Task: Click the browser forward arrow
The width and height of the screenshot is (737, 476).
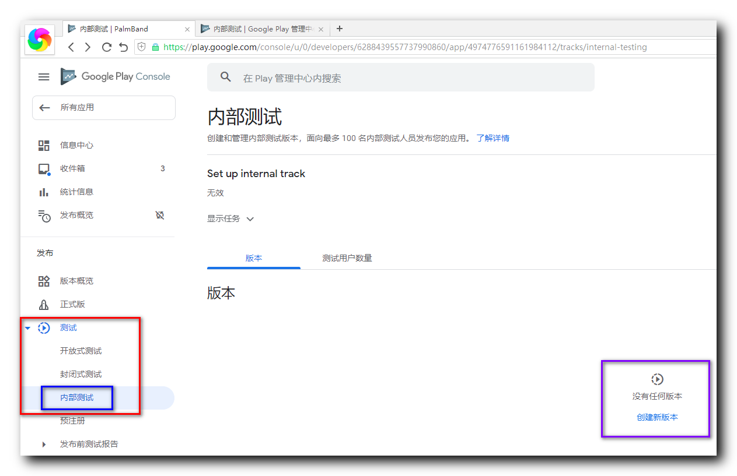Action: coord(88,47)
